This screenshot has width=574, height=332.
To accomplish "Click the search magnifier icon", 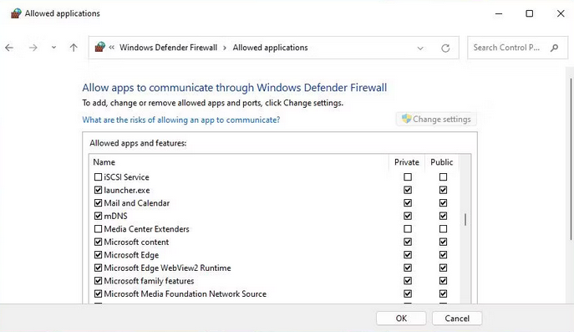I will click(x=554, y=48).
